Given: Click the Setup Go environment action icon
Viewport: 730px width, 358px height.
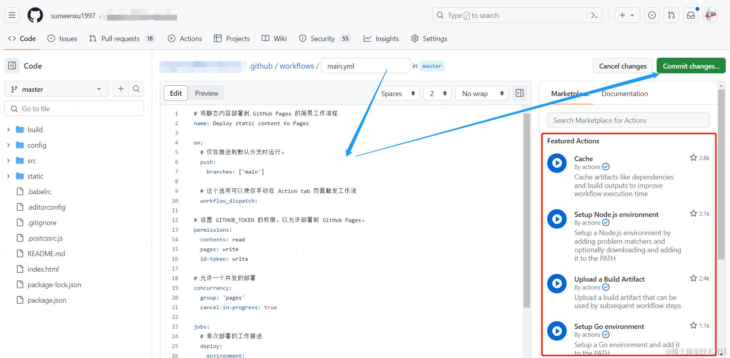Looking at the screenshot, I should (x=557, y=331).
